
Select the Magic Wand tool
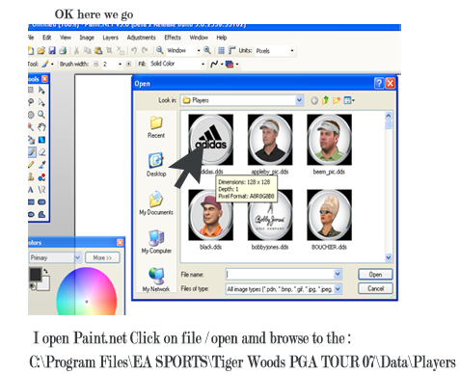point(31,127)
